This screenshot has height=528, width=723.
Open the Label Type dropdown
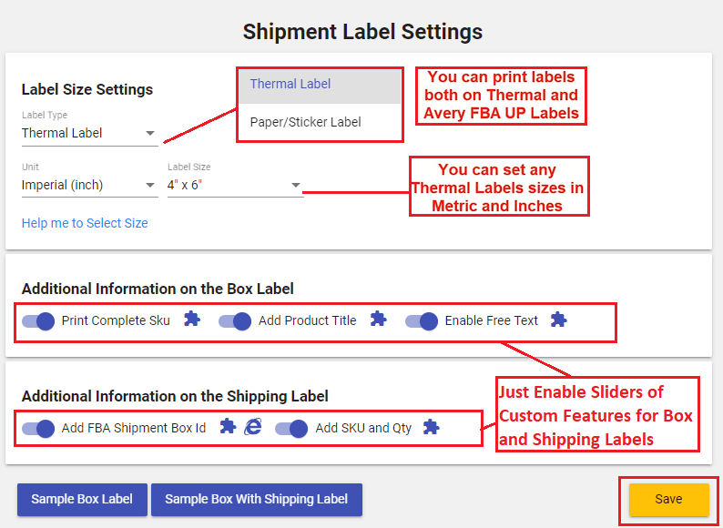[90, 133]
